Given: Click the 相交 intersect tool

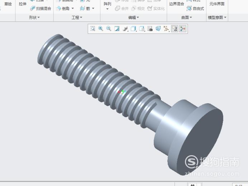Looking at the screenshot, I should (138, 8).
